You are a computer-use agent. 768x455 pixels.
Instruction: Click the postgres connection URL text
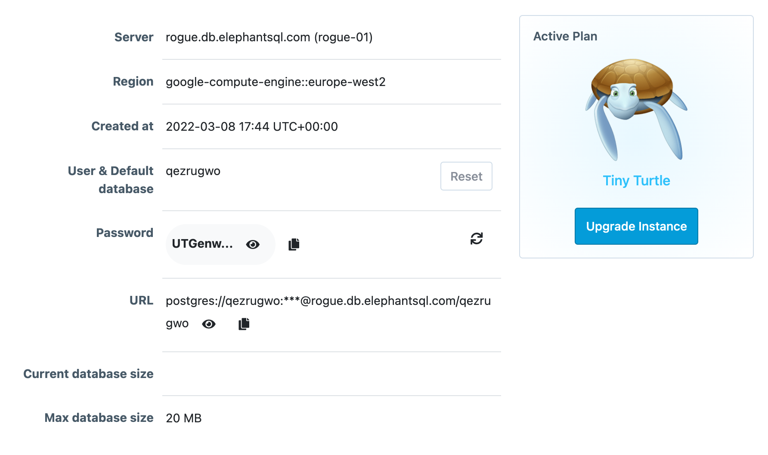point(328,312)
